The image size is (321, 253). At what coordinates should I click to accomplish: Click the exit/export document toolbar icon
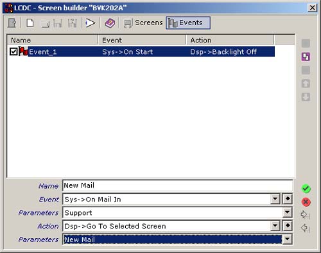click(x=12, y=23)
